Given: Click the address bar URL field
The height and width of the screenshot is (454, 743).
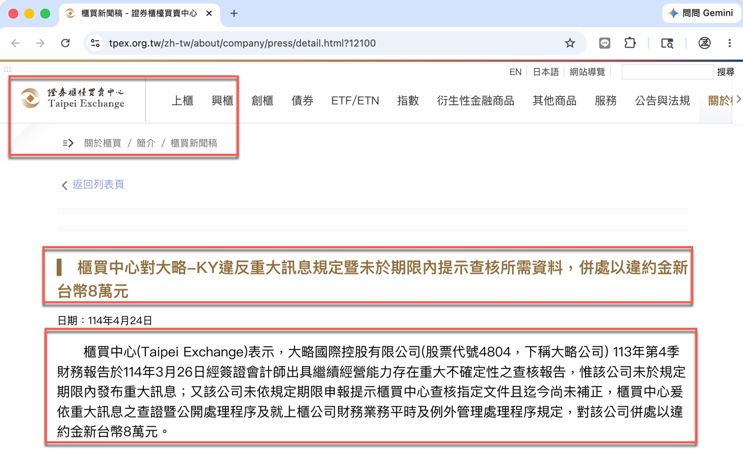Looking at the screenshot, I should coord(335,43).
